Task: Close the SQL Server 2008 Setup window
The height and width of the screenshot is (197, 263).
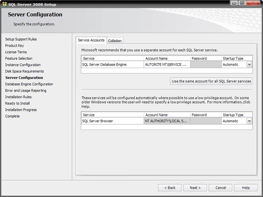Action: coord(253,3)
